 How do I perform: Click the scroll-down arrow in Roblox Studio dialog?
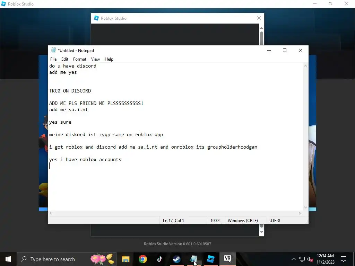coord(261,232)
